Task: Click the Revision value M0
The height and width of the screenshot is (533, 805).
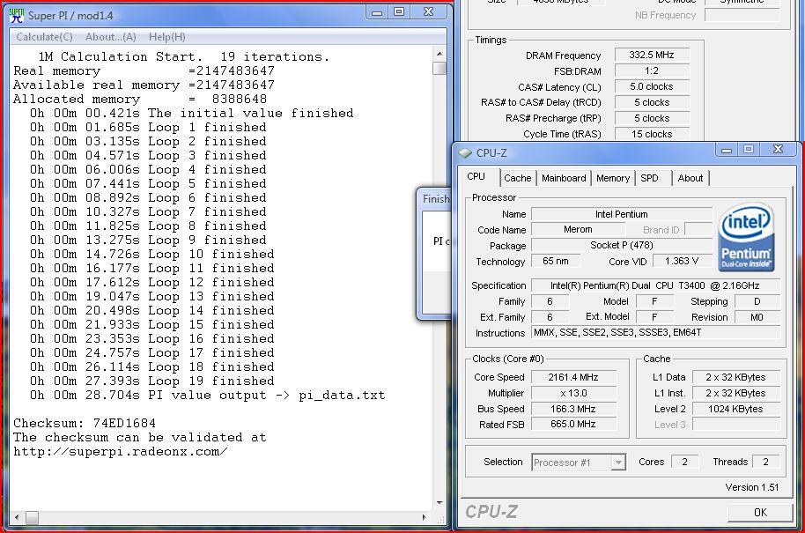Action: (757, 317)
